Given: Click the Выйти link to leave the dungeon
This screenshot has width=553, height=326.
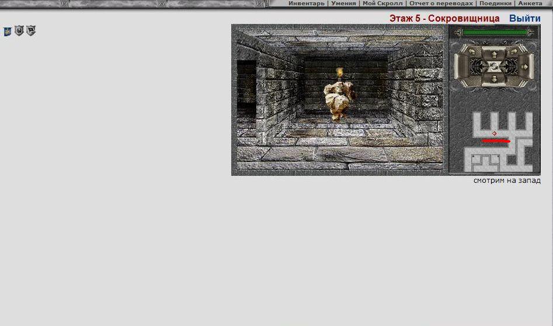Looking at the screenshot, I should tap(525, 18).
